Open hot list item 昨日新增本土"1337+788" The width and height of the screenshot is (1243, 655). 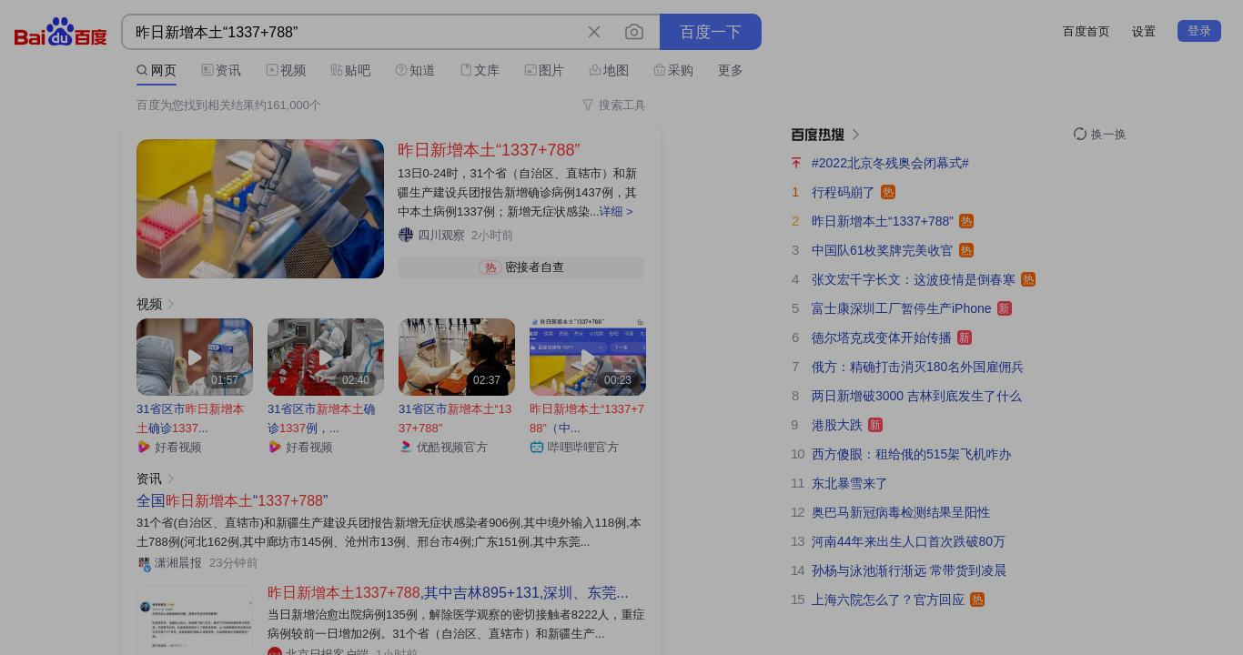[x=883, y=221]
